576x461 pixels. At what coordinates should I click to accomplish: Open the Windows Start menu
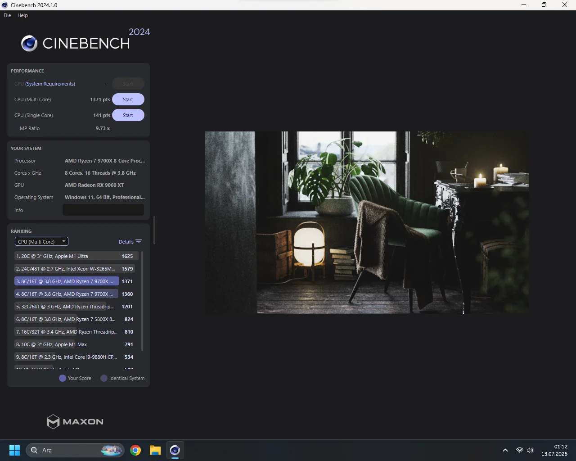point(14,450)
